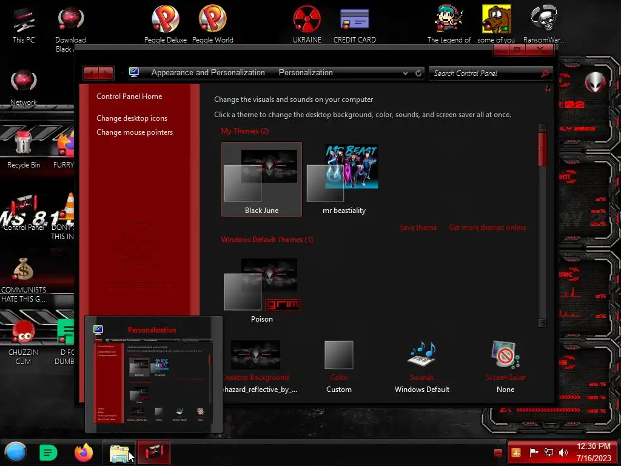This screenshot has width=621, height=466.
Task: Click the refresh icon in address bar
Action: point(418,73)
